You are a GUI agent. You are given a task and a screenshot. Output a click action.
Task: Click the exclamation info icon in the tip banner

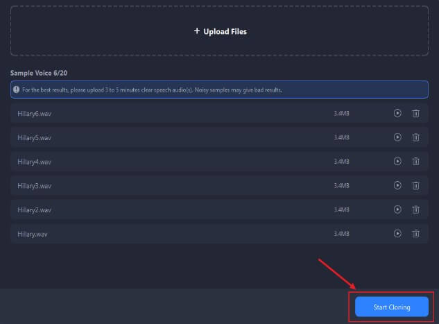pos(16,89)
